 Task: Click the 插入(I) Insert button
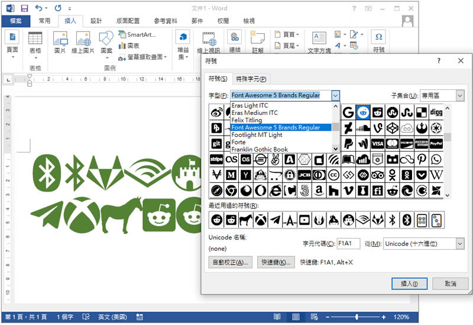[x=409, y=284]
